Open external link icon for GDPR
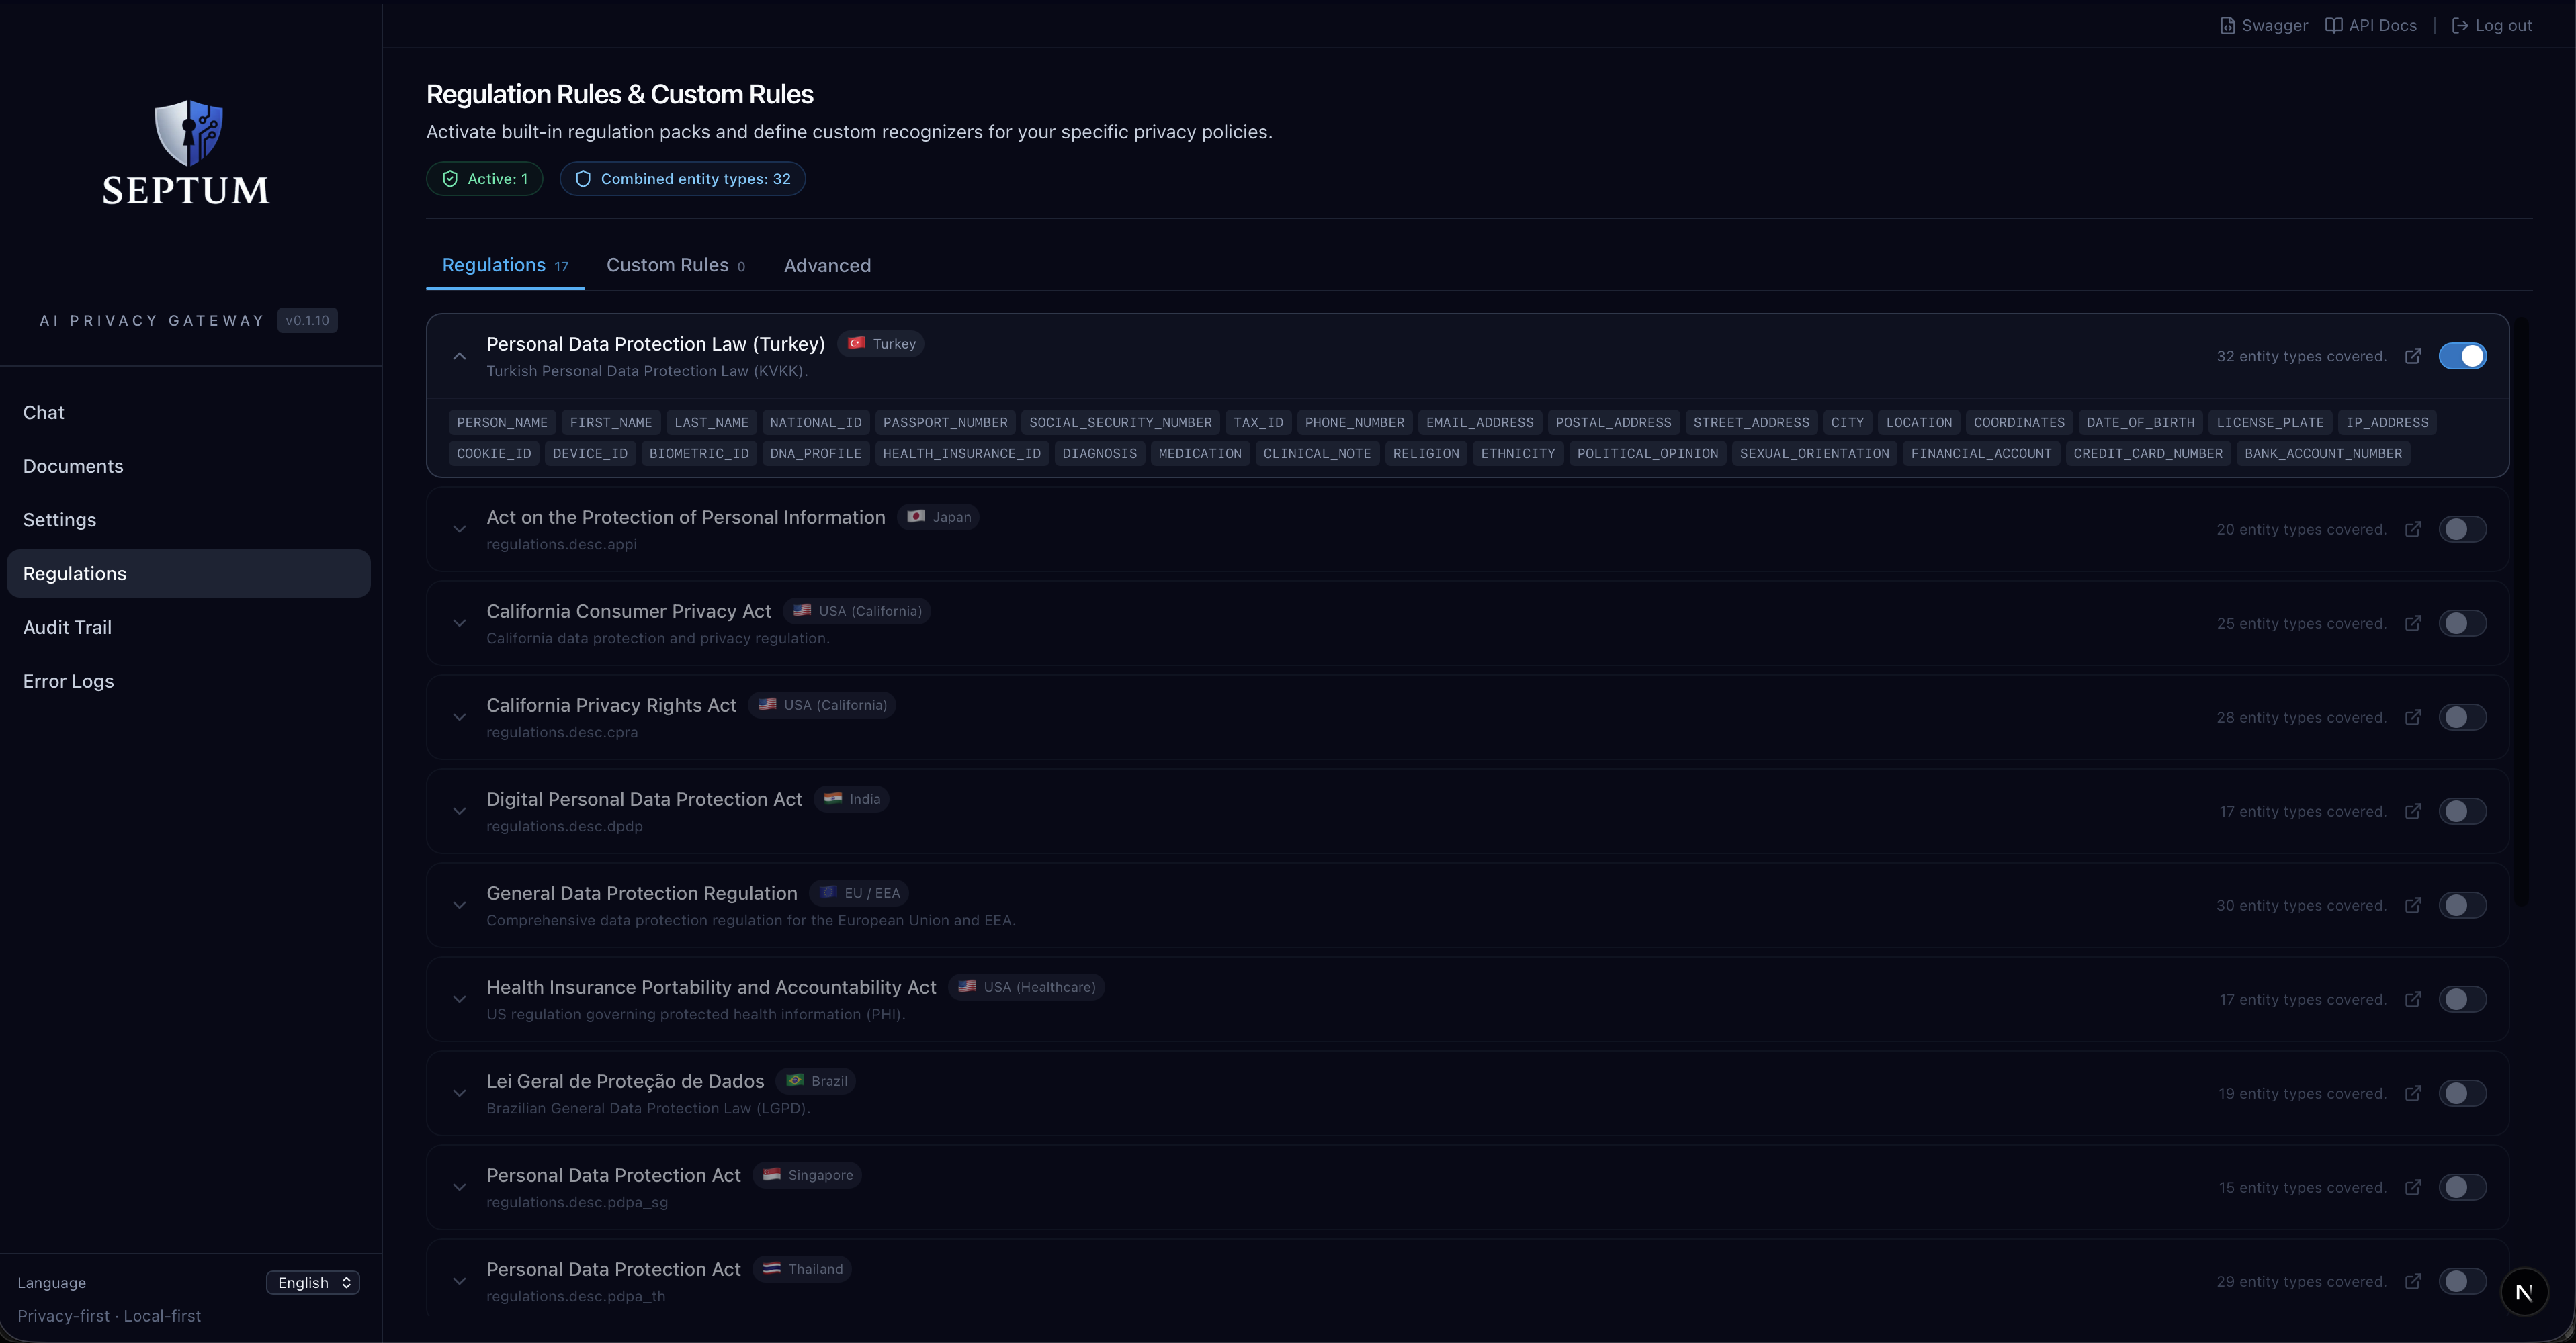The image size is (2576, 1343). tap(2413, 905)
